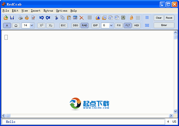The height and width of the screenshot is (126, 179).
Task: Select RAD angle mode
Action: pyautogui.click(x=84, y=25)
